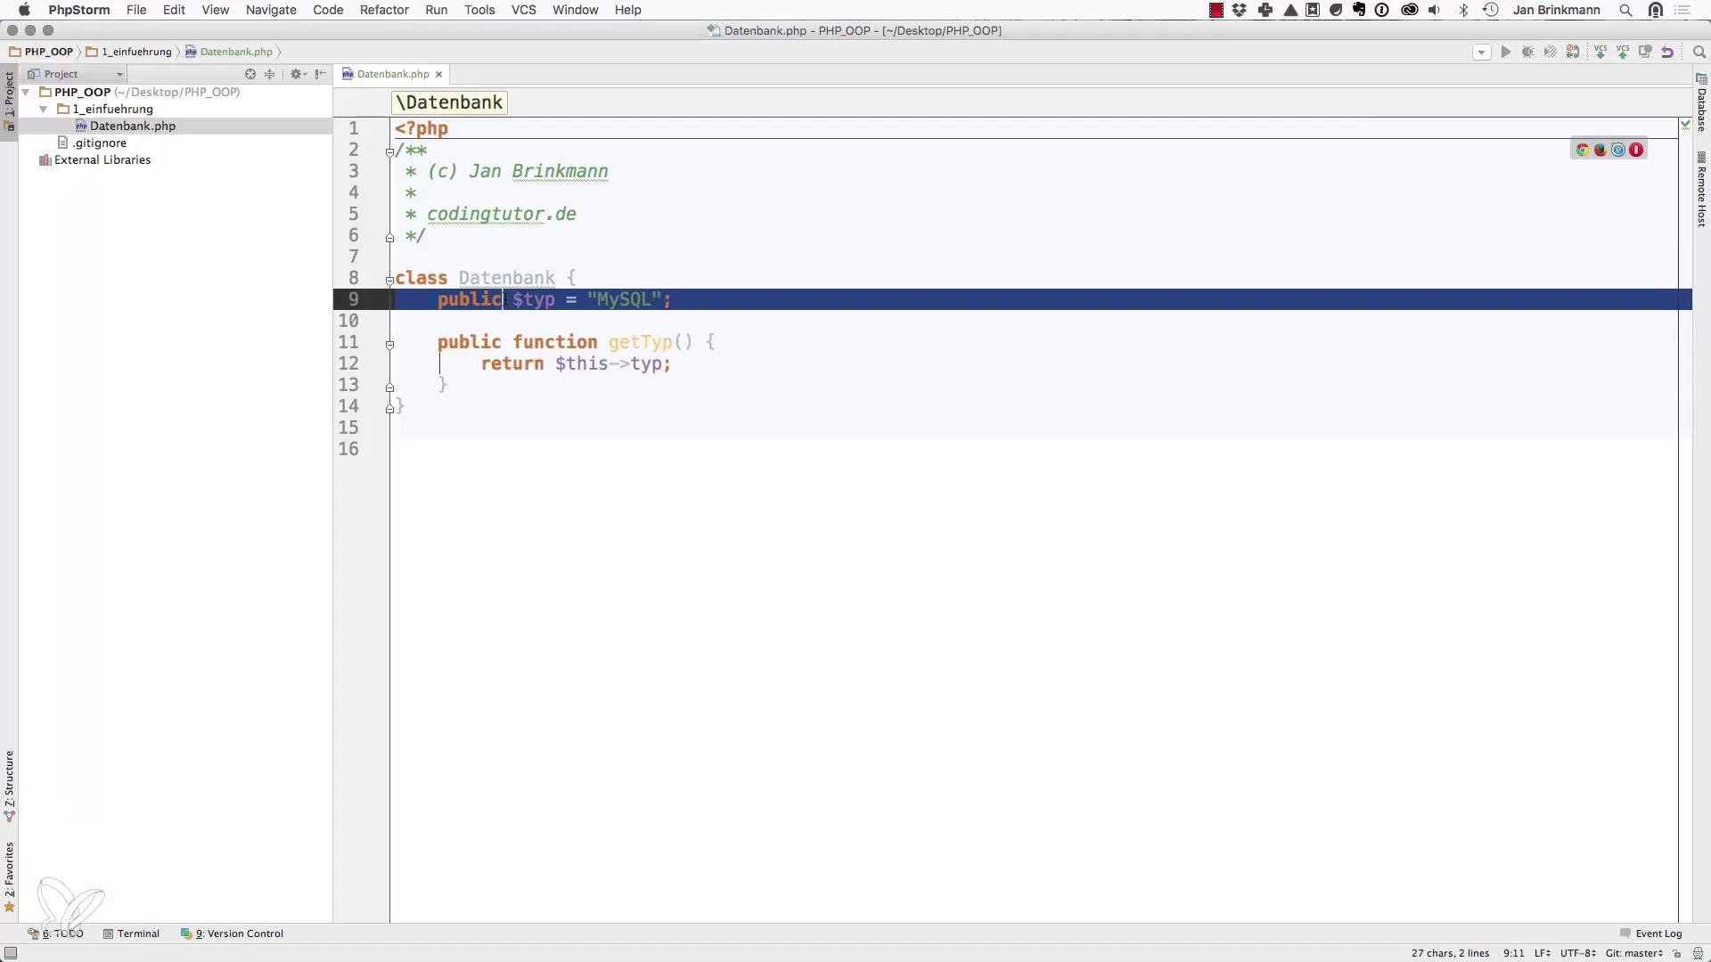The width and height of the screenshot is (1711, 962).
Task: Open the TODO tool window
Action: pyautogui.click(x=55, y=933)
